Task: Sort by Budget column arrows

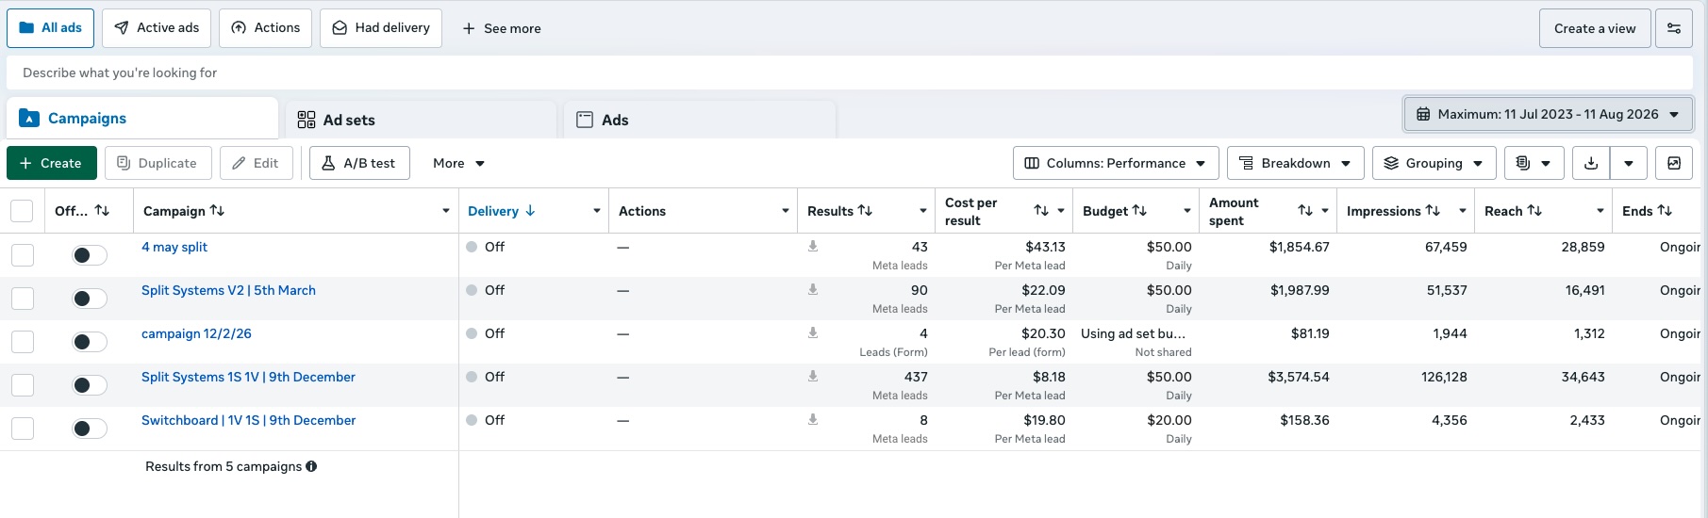Action: (x=1139, y=211)
